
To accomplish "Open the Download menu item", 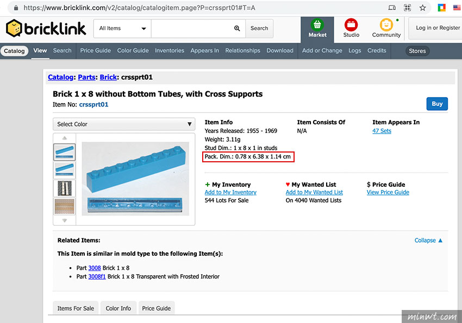I will point(280,50).
